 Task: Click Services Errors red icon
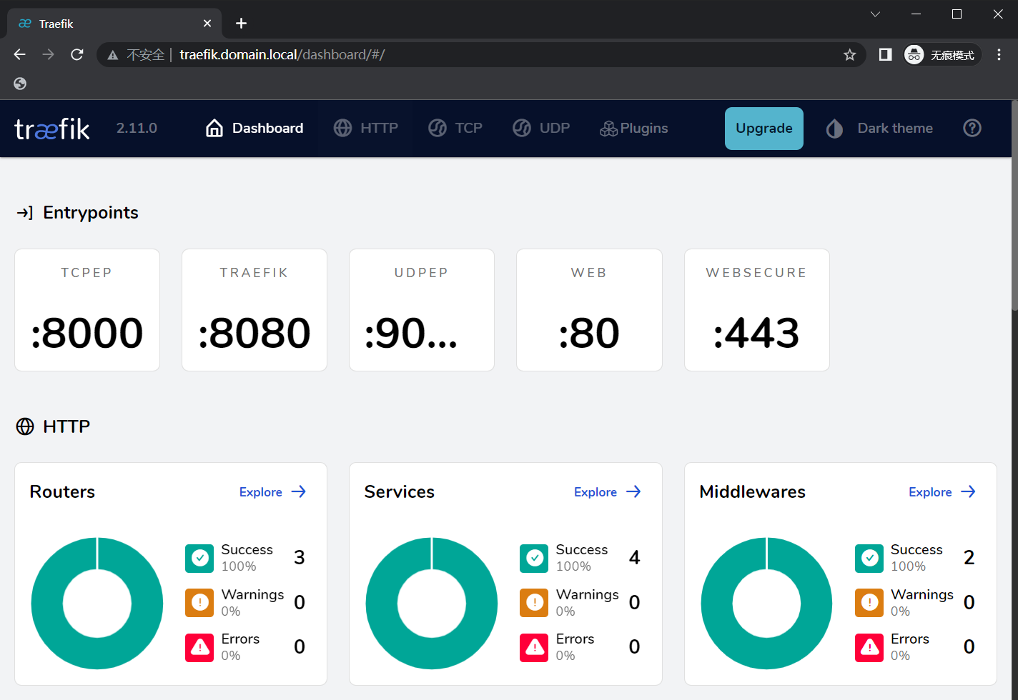(534, 648)
